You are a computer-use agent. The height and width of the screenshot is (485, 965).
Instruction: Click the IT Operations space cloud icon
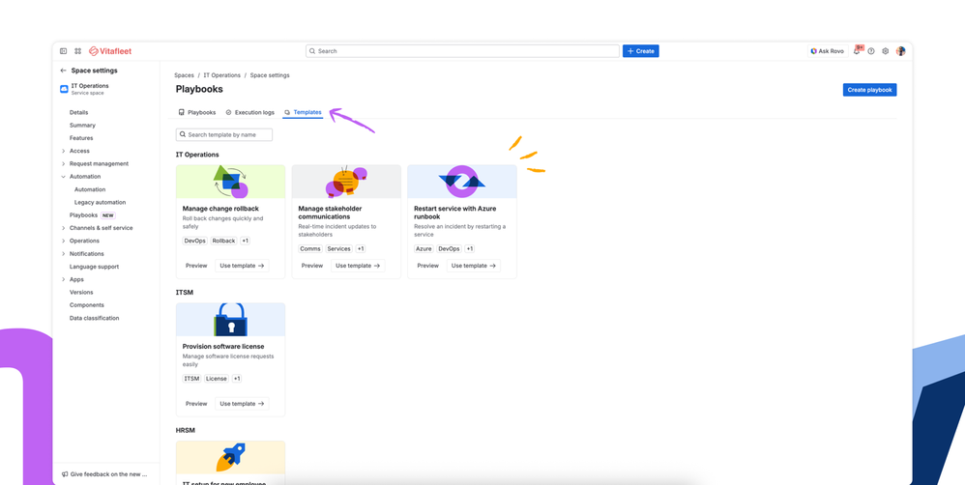[64, 89]
